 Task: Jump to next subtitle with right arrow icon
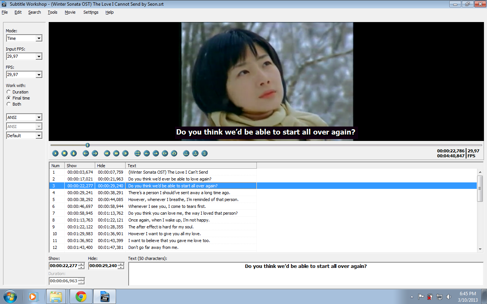click(95, 153)
